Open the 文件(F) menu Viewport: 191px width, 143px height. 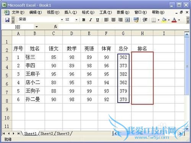coord(18,12)
